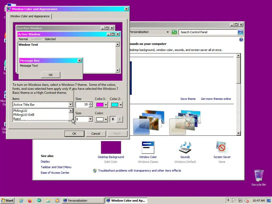Toggle Bold font button
The height and width of the screenshot is (204, 272).
pos(113,119)
